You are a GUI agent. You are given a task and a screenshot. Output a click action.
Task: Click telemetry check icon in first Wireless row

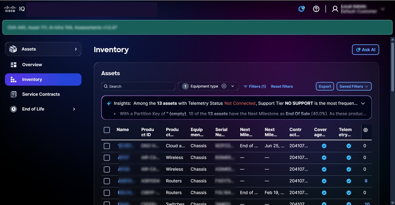[349, 158]
